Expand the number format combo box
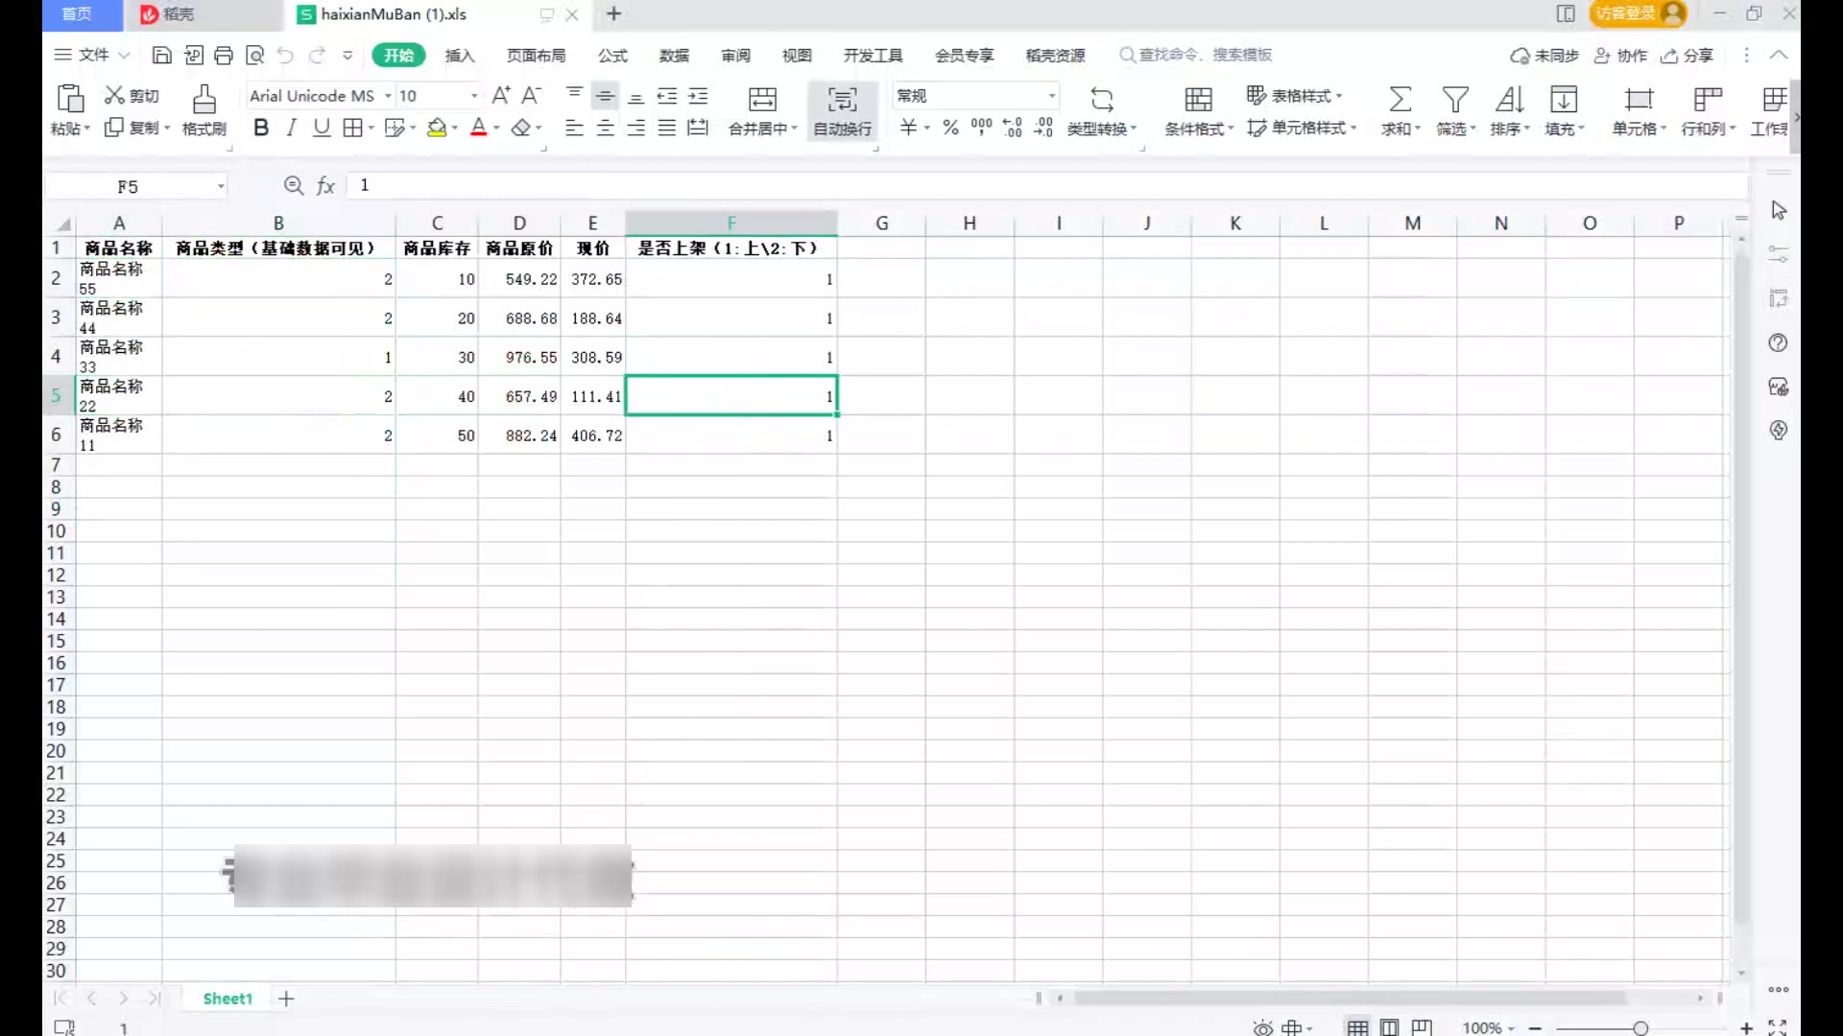 pyautogui.click(x=1052, y=96)
